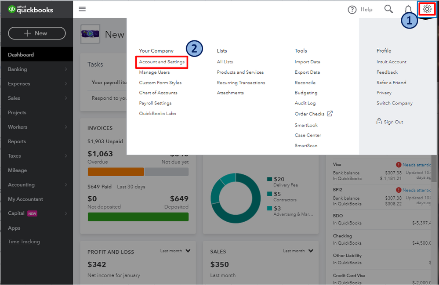Select Reconcile under Tools
Screen dimensions: 439x285
coord(305,82)
